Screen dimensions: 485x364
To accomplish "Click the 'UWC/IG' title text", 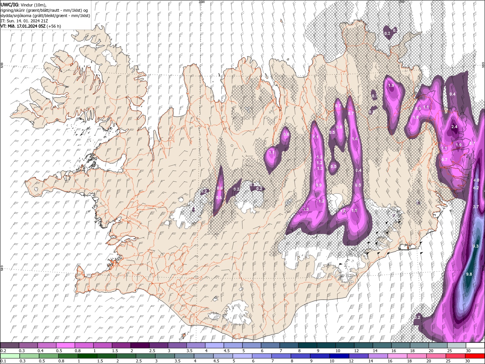I will coord(9,4).
